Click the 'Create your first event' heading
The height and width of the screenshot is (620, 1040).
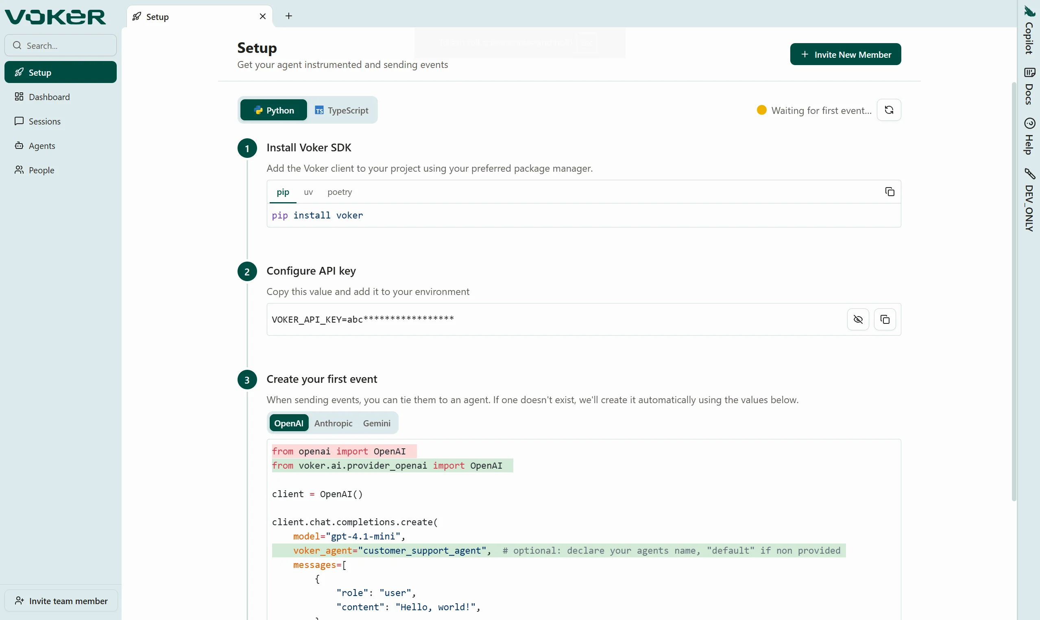click(x=322, y=379)
